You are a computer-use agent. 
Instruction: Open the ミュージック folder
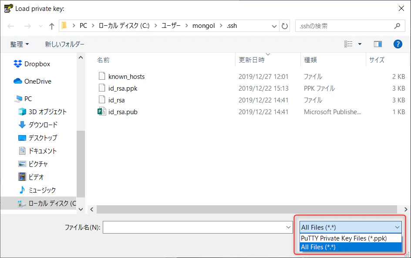pos(42,190)
